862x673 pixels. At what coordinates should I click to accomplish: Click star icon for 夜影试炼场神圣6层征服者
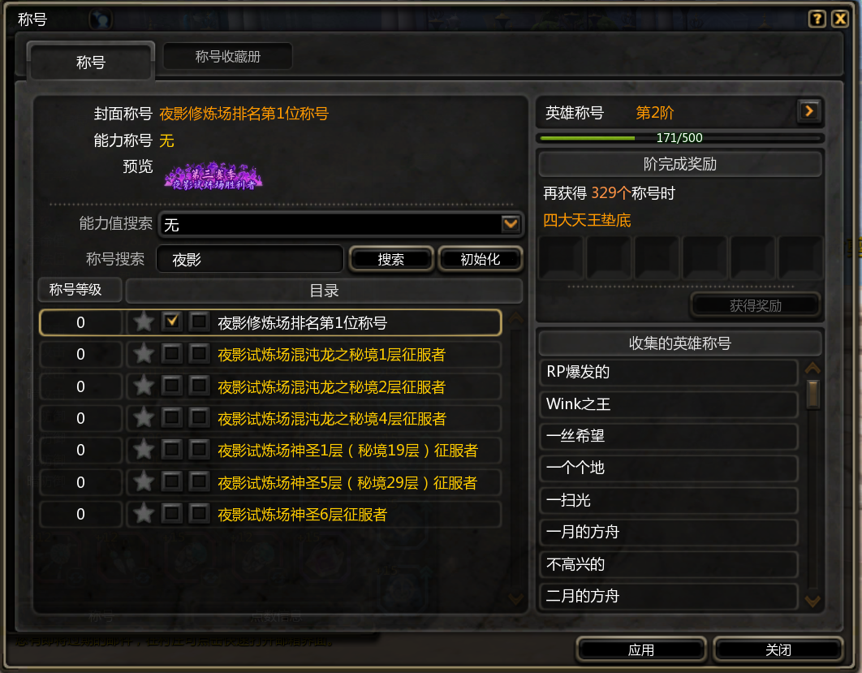[144, 514]
